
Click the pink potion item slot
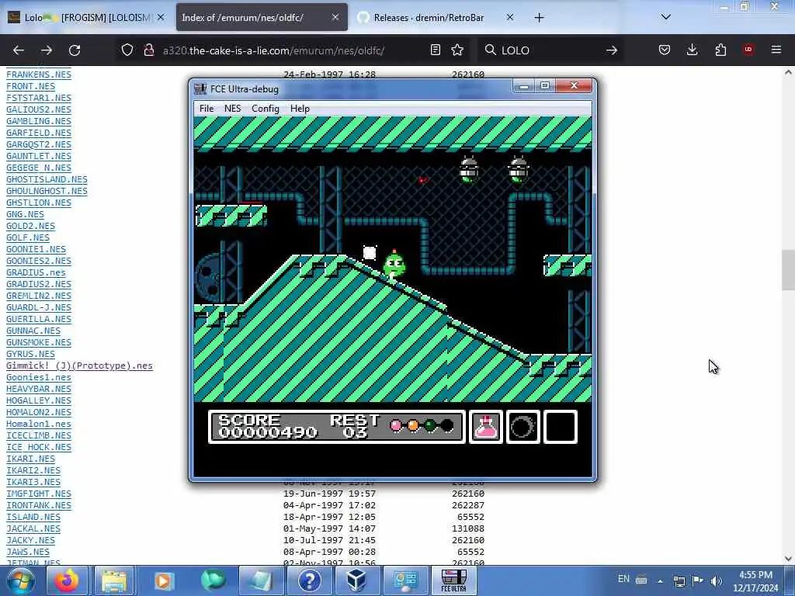pyautogui.click(x=486, y=427)
